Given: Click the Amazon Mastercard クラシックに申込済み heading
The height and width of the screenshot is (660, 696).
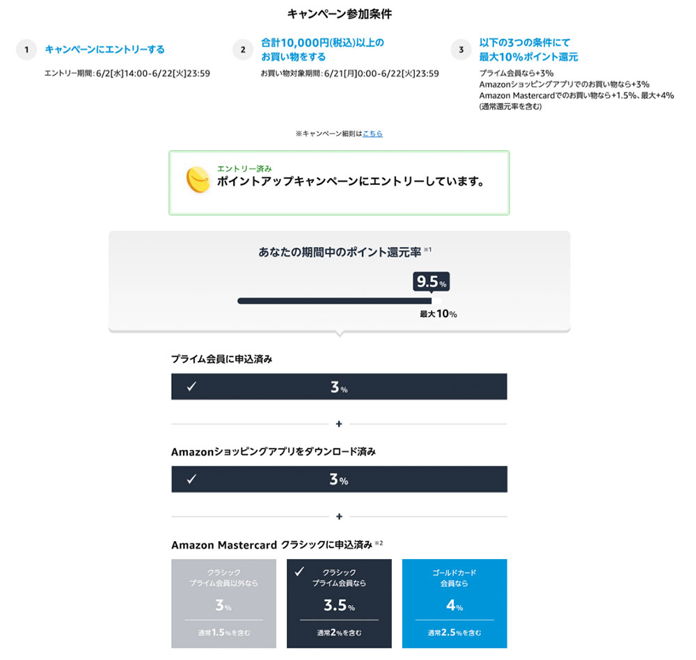Looking at the screenshot, I should pyautogui.click(x=271, y=545).
